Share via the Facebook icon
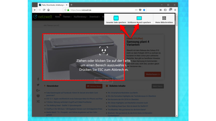 38,79
